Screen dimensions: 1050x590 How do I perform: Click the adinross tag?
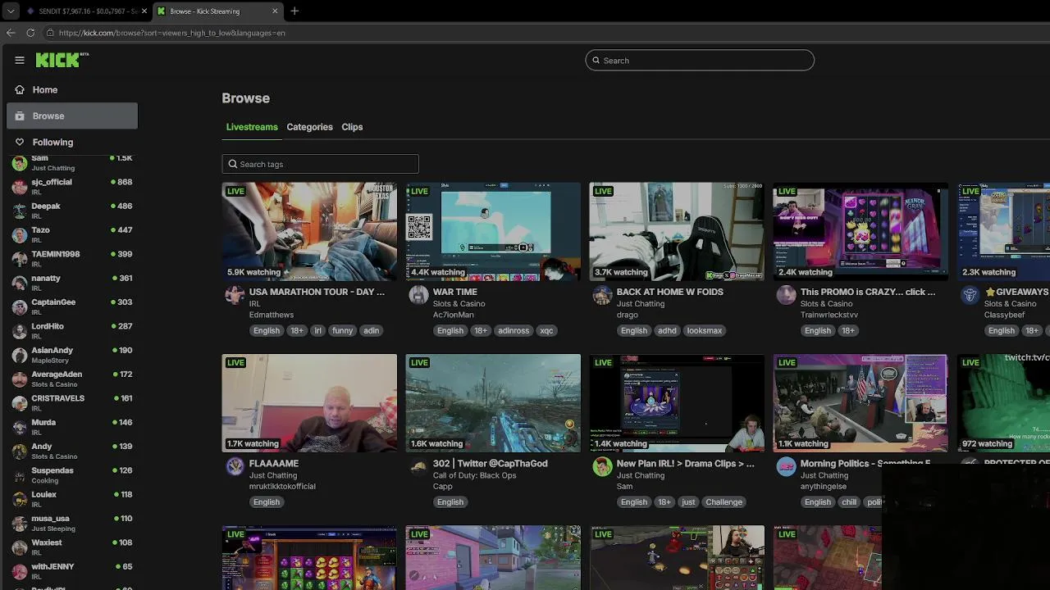click(514, 330)
